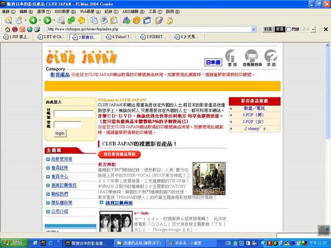The width and height of the screenshot is (331, 248).
Task: Open the Web最愛 (A) menu
Action: (90, 12)
